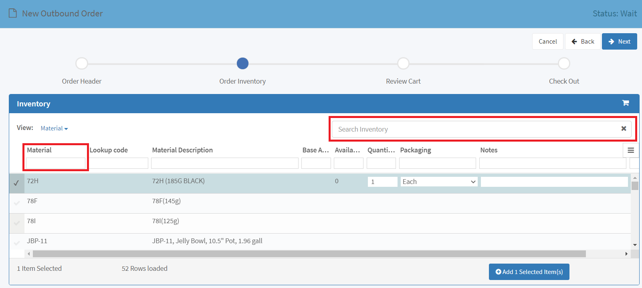Click the horizontal scrollbar right arrow
Viewport: 642px width, 288px height.
click(x=626, y=254)
